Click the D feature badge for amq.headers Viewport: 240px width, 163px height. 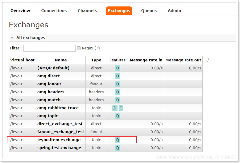118,92
